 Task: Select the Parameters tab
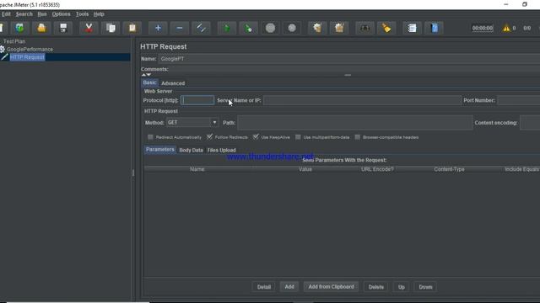pyautogui.click(x=159, y=150)
